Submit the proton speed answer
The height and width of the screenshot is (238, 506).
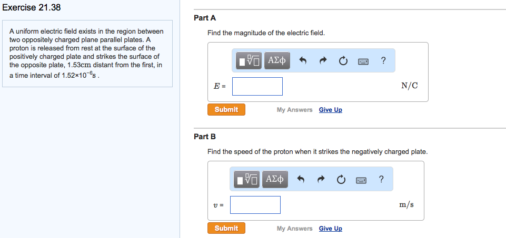(x=226, y=228)
